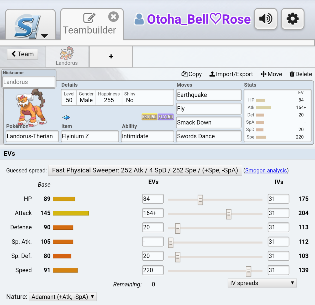Click the Remaining EVs value 0
Image resolution: width=315 pixels, height=305 pixels.
(153, 285)
